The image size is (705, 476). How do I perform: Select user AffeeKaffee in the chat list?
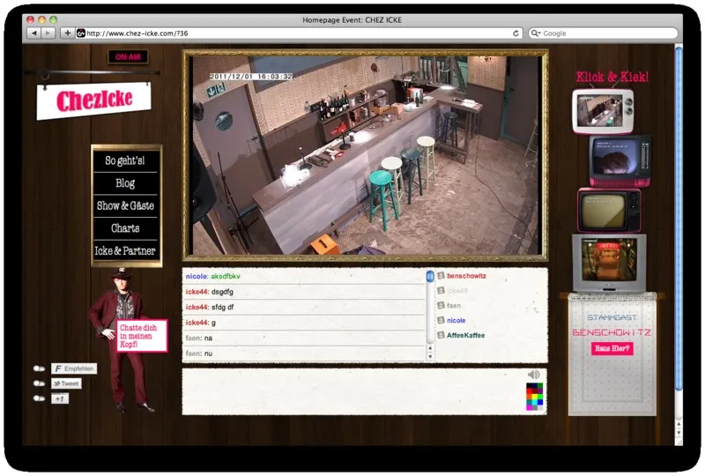pos(466,335)
